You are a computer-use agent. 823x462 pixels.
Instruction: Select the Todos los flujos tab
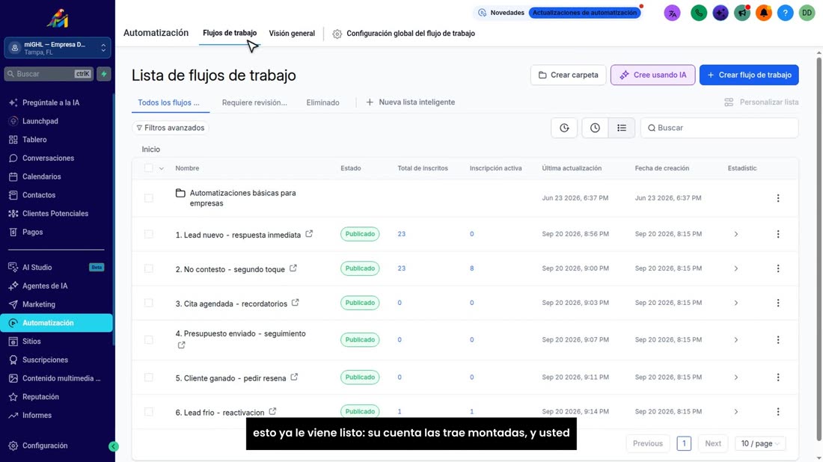click(x=168, y=102)
